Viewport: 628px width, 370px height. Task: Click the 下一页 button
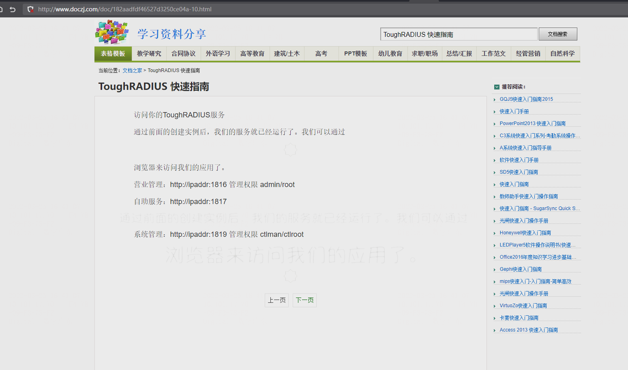(304, 300)
